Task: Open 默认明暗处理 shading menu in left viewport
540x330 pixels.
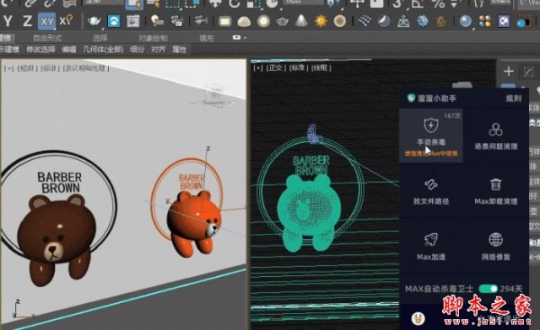Action: tap(85, 68)
